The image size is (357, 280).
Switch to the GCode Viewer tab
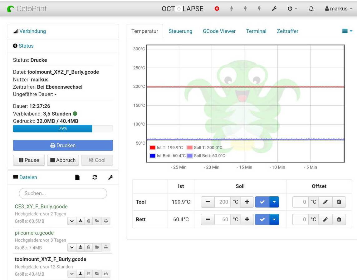coord(219,31)
